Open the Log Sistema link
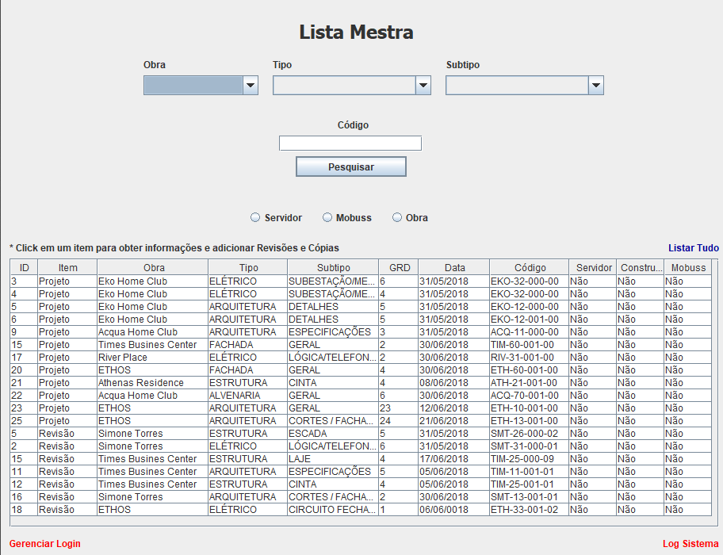Image resolution: width=723 pixels, height=555 pixels. coord(690,543)
